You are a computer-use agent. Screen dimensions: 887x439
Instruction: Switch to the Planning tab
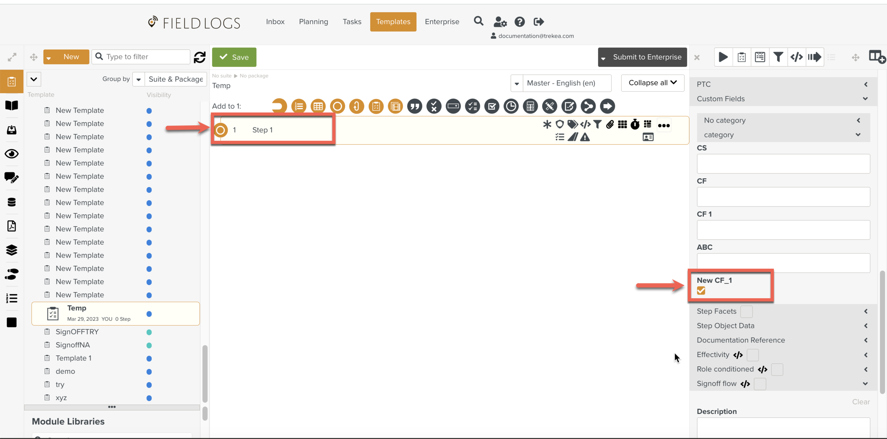[313, 22]
